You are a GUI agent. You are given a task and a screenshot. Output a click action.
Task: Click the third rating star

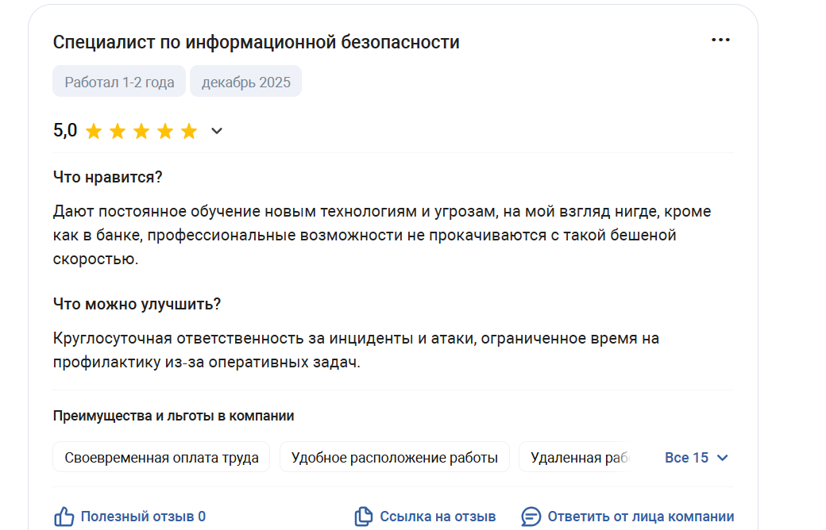[x=141, y=132]
